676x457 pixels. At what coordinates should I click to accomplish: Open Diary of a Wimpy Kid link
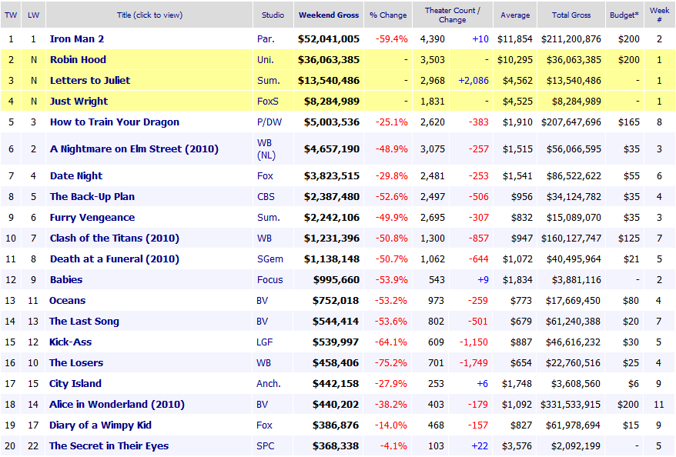pos(100,425)
